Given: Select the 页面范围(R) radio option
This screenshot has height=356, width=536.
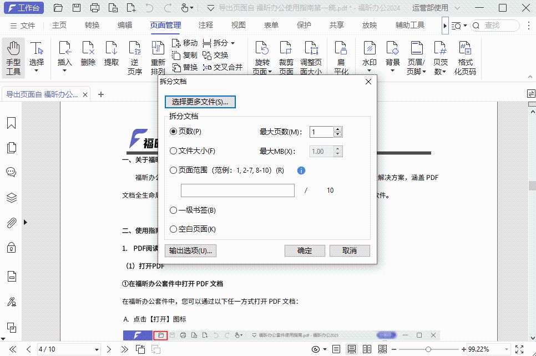Looking at the screenshot, I should [173, 171].
